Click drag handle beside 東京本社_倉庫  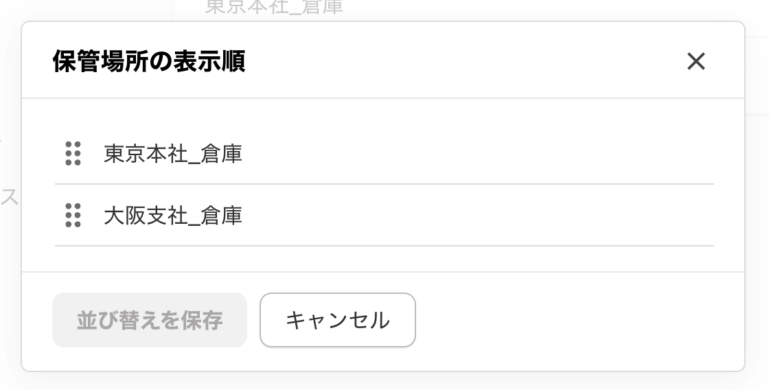tap(73, 154)
